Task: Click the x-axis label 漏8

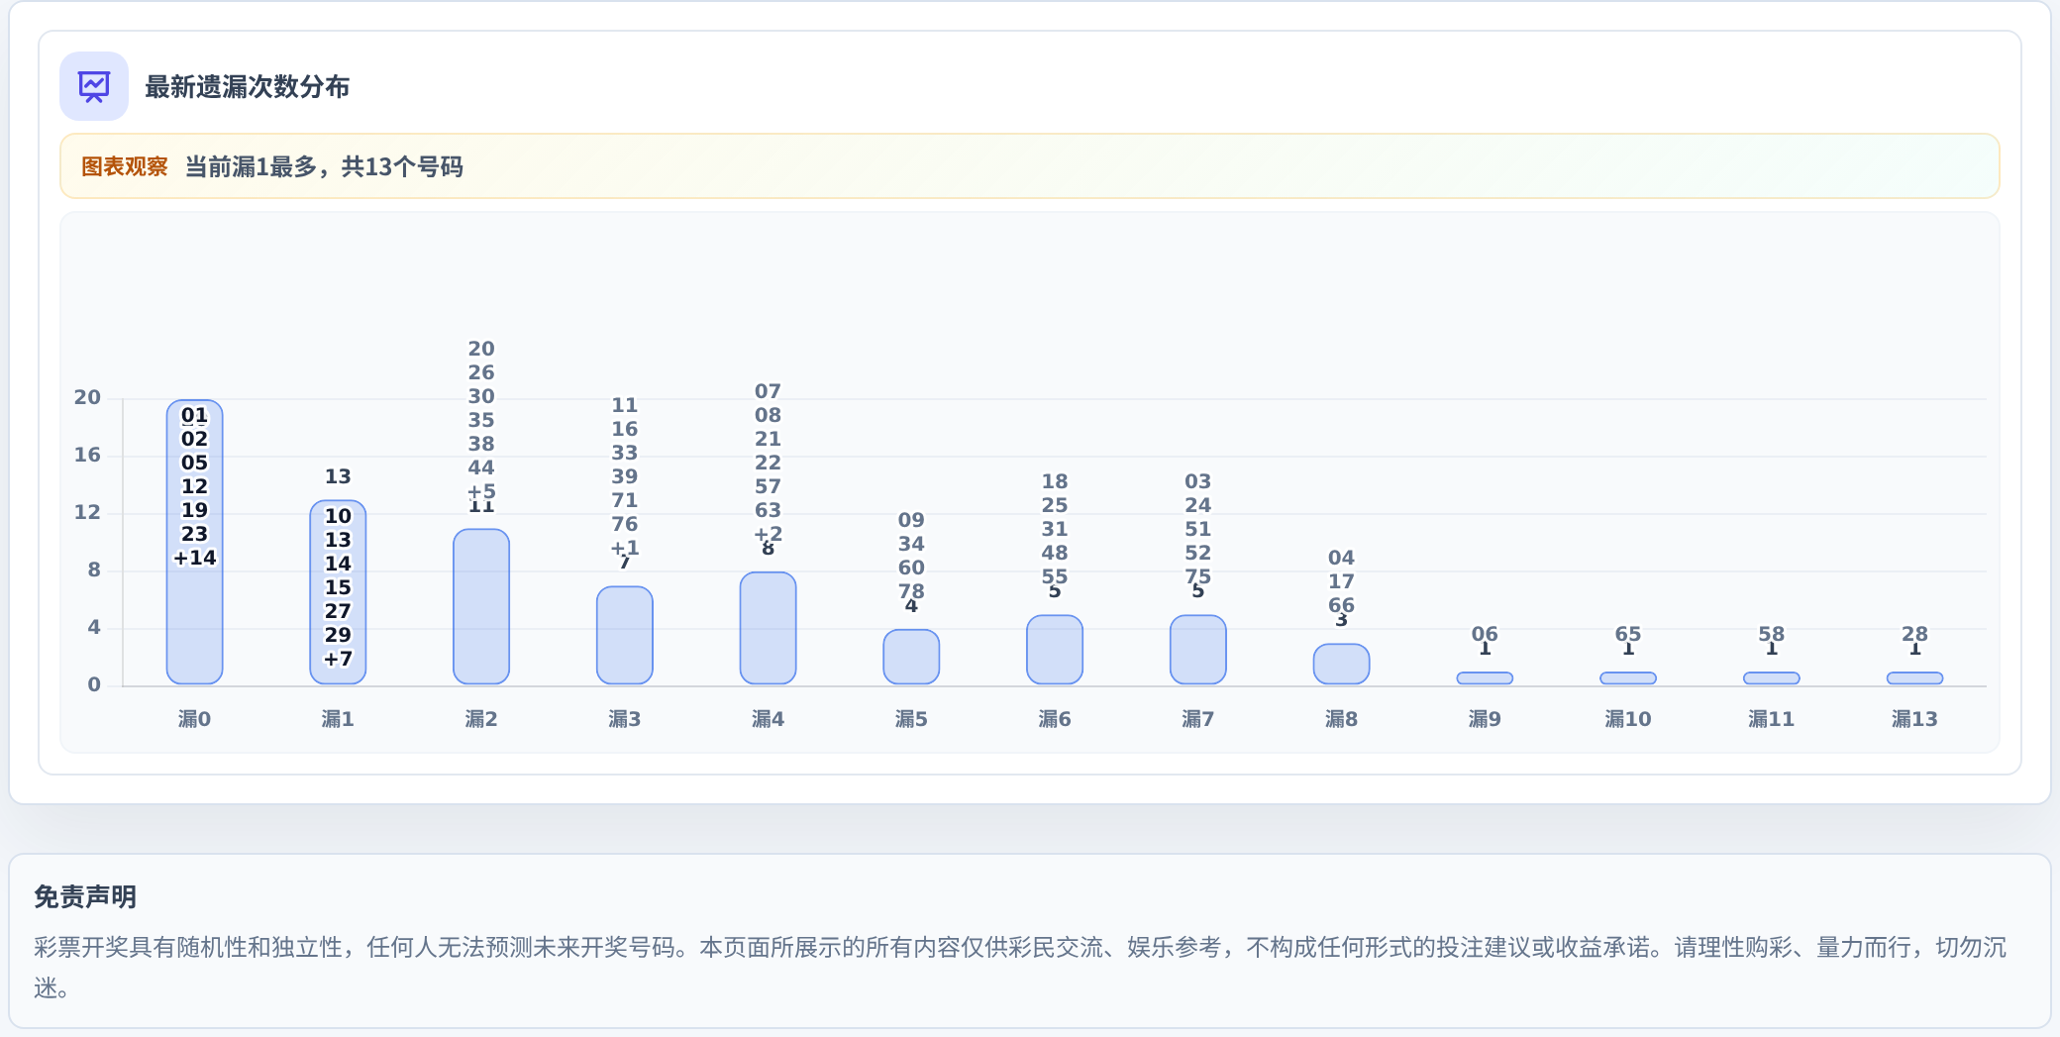Action: [x=1341, y=719]
